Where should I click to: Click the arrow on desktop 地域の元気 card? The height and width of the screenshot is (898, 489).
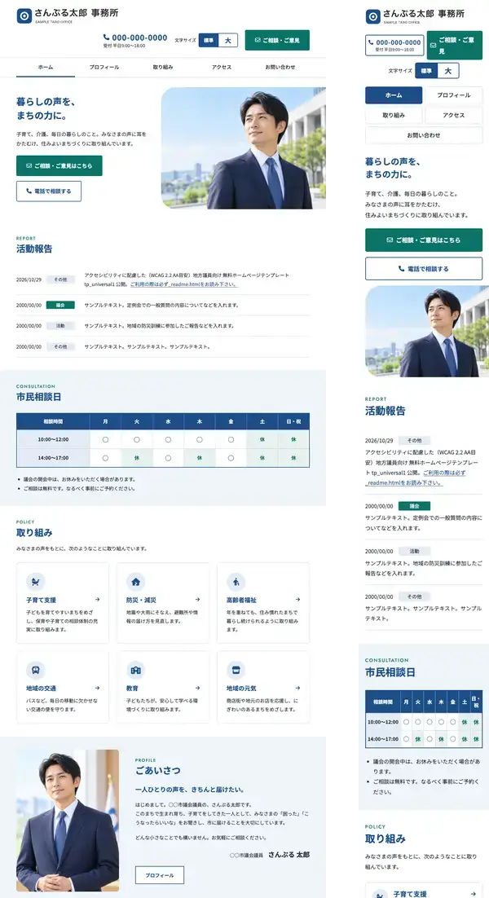click(297, 688)
